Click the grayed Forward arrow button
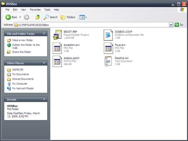188x141 pixels. (x=26, y=17)
